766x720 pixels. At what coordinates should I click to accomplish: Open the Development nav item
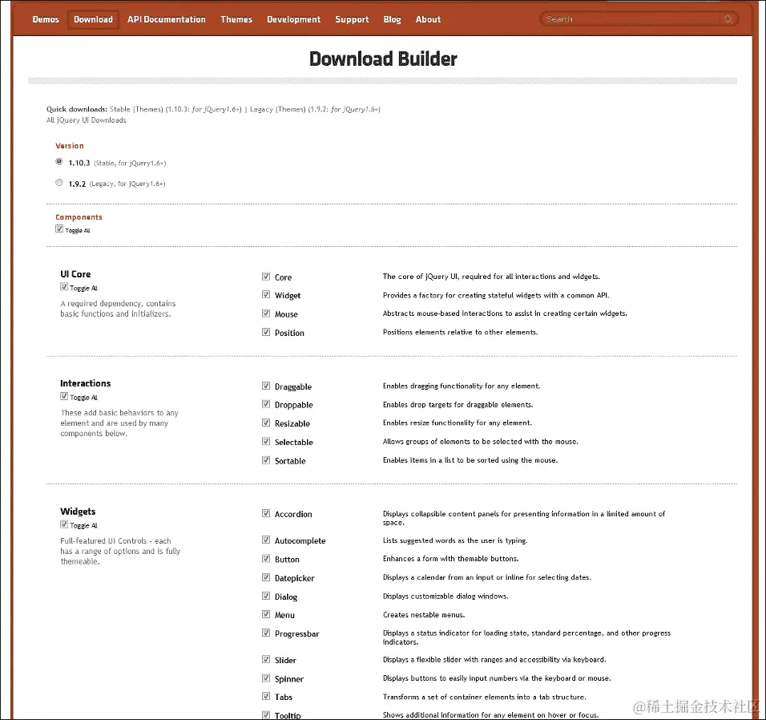[293, 19]
